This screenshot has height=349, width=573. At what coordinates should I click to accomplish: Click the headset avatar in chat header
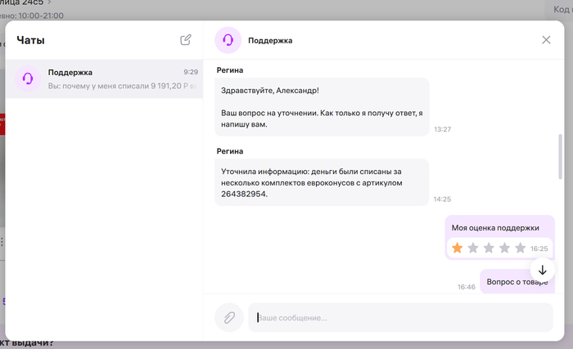[x=228, y=40]
